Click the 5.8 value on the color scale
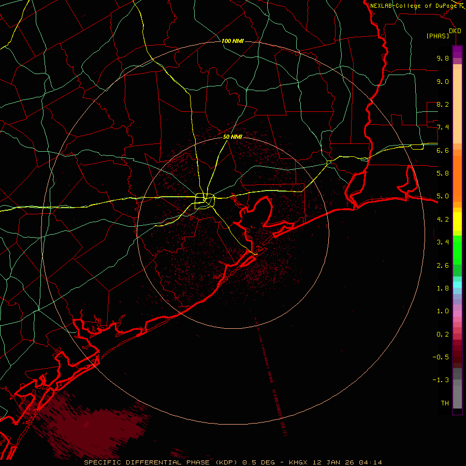Screen dimensions: 466x466 (x=443, y=173)
